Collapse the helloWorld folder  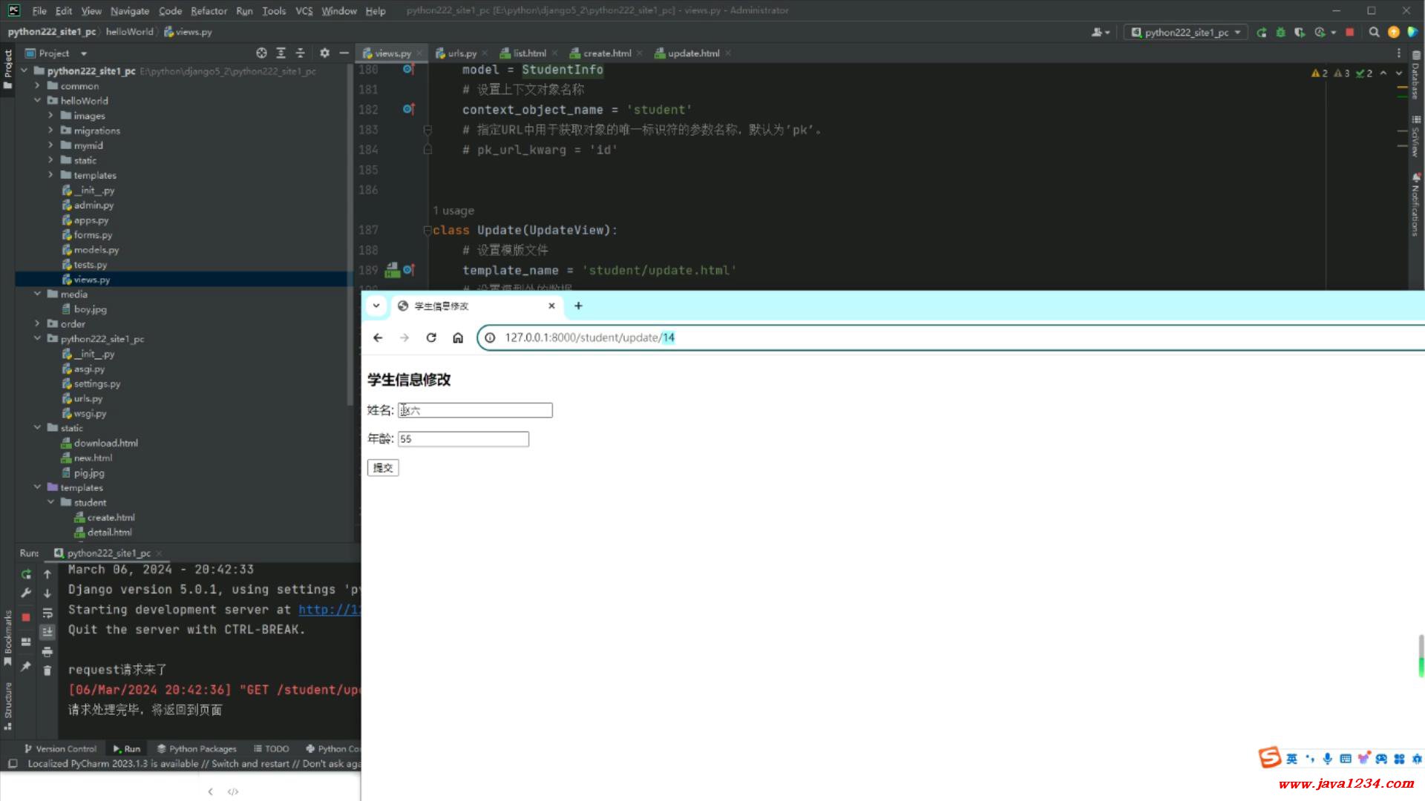click(x=37, y=100)
